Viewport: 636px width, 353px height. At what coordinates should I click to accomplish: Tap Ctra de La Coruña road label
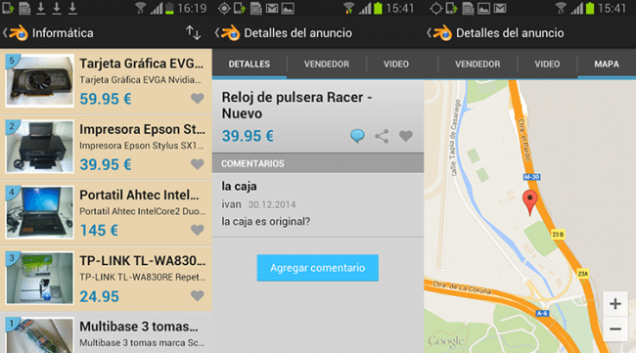click(x=462, y=287)
